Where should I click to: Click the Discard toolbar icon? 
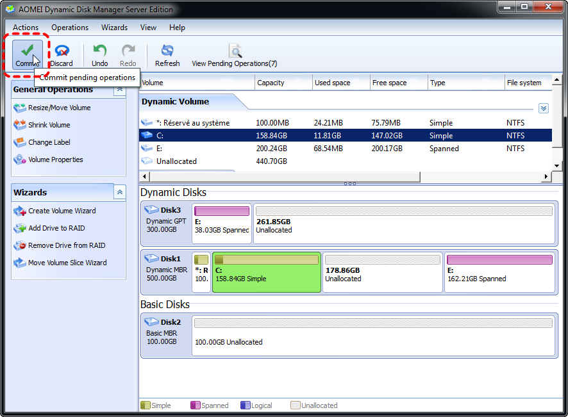pyautogui.click(x=62, y=51)
